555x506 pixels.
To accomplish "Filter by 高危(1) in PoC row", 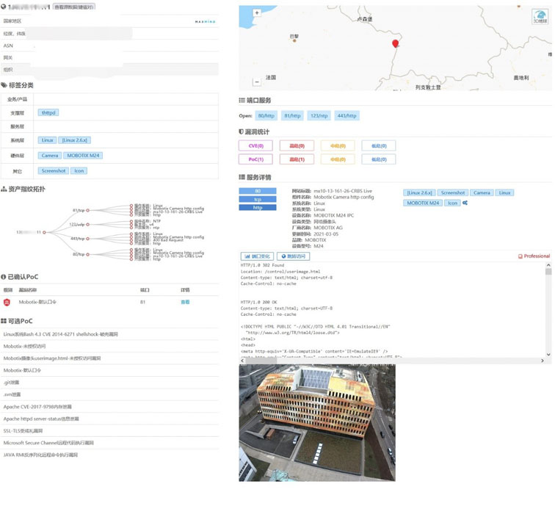I will [x=297, y=159].
